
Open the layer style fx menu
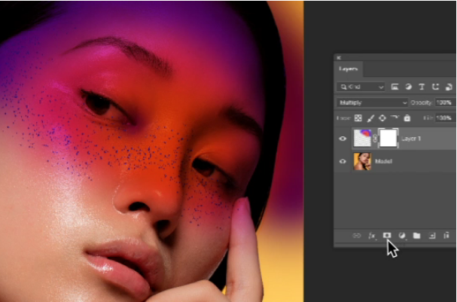point(372,236)
